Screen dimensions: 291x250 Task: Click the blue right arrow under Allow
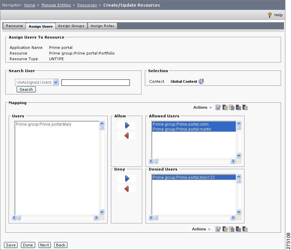click(x=127, y=125)
